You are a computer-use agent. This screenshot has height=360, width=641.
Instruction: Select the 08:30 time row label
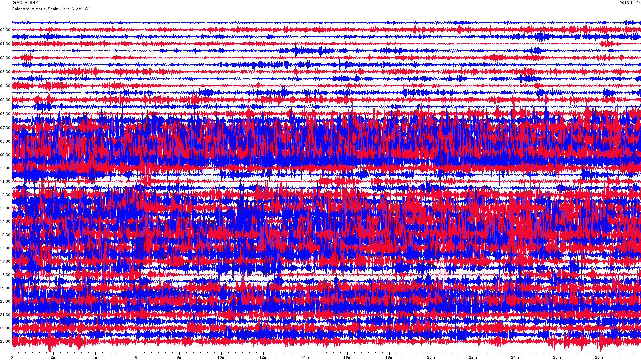5,142
